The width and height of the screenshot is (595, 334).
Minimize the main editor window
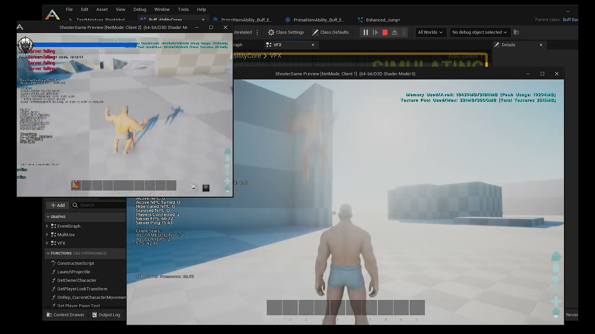(x=568, y=11)
